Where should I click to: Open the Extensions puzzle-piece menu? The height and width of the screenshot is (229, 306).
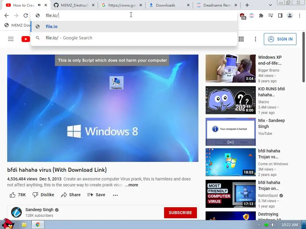pos(261,16)
